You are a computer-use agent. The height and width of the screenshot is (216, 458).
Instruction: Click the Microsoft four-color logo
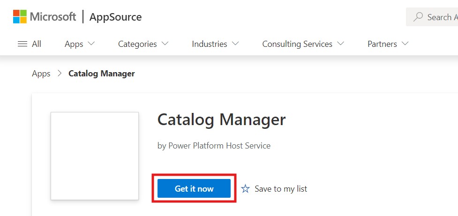20,17
